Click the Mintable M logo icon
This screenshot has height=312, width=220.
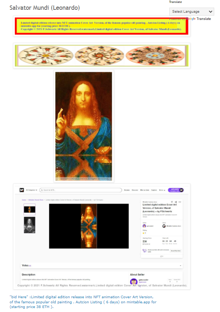(x=22, y=190)
